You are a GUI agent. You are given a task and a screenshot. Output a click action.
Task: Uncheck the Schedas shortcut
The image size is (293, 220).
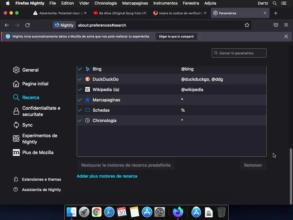click(x=80, y=110)
